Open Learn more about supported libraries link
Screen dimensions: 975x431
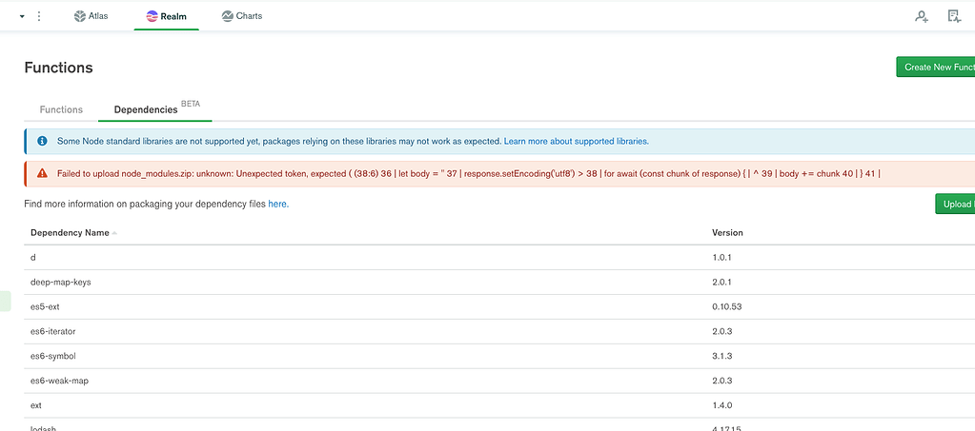click(x=576, y=141)
